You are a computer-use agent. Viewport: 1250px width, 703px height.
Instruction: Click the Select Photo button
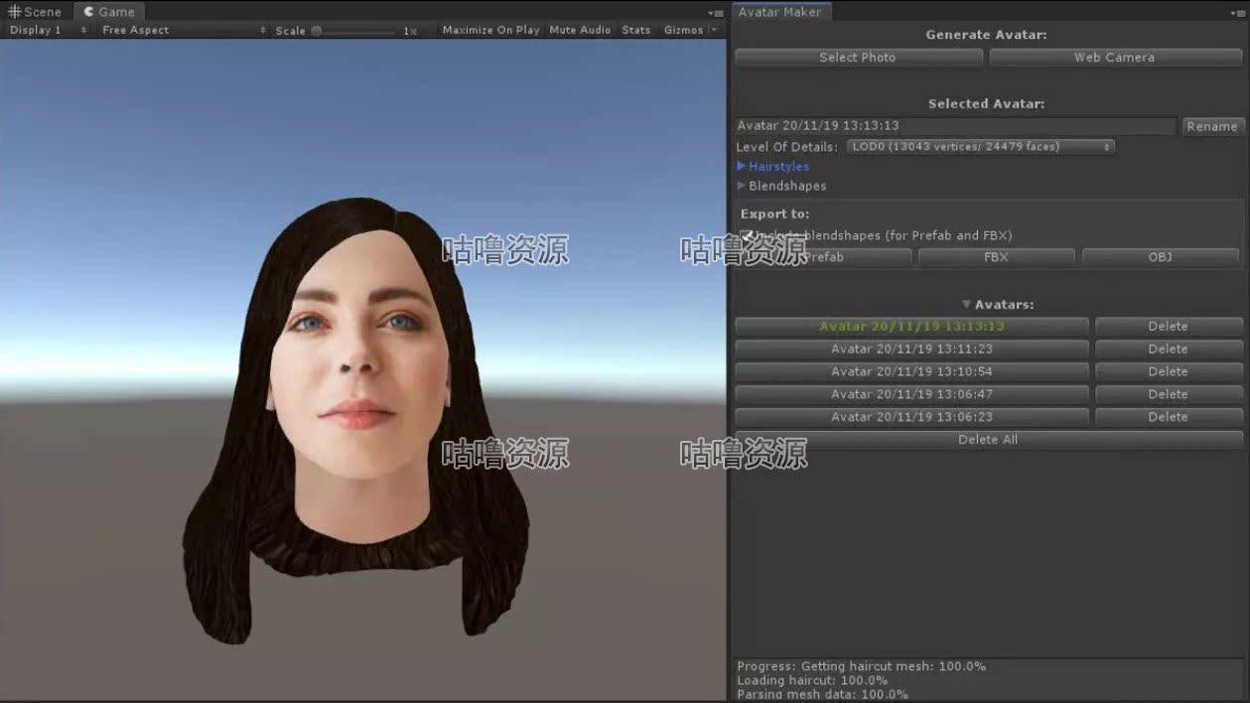coord(858,58)
